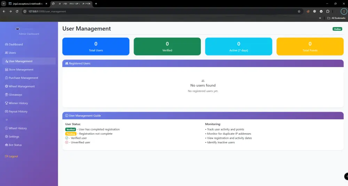348x186 pixels.
Task: Click the red X Unverified user icon
Action: pyautogui.click(x=66, y=142)
